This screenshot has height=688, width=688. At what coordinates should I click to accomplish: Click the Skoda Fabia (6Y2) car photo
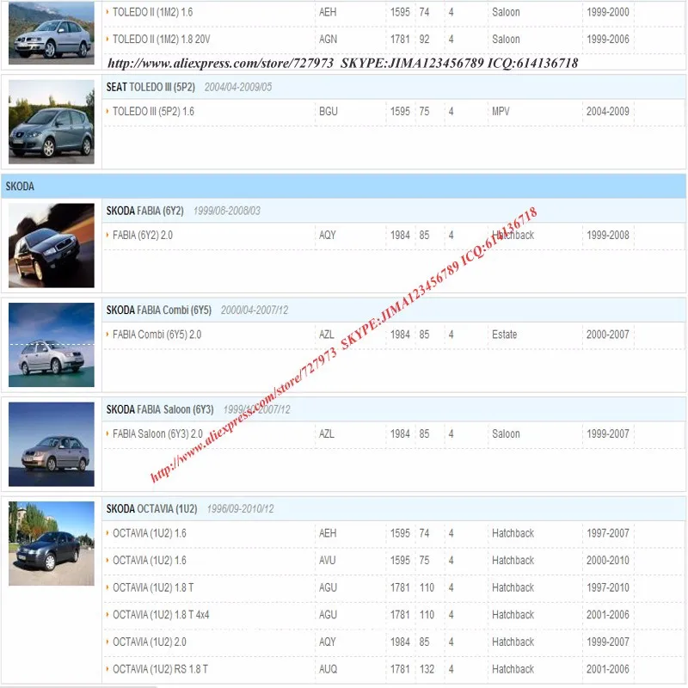(x=52, y=245)
